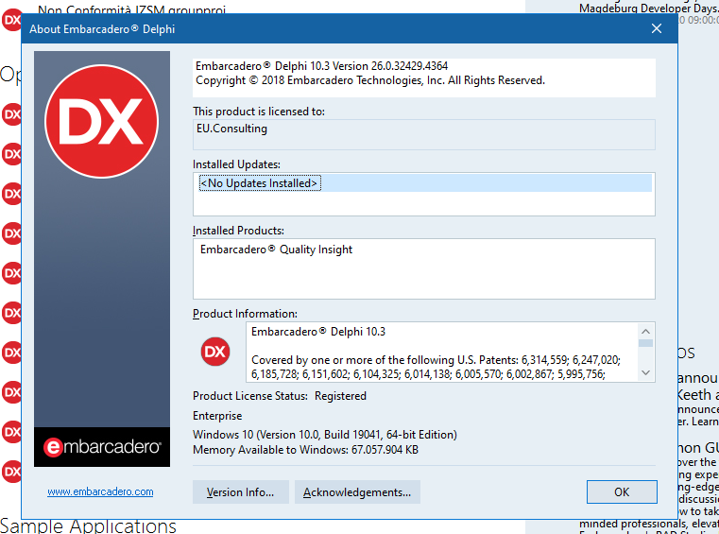Click the OK button in About dialog
719x534 pixels.
(622, 491)
